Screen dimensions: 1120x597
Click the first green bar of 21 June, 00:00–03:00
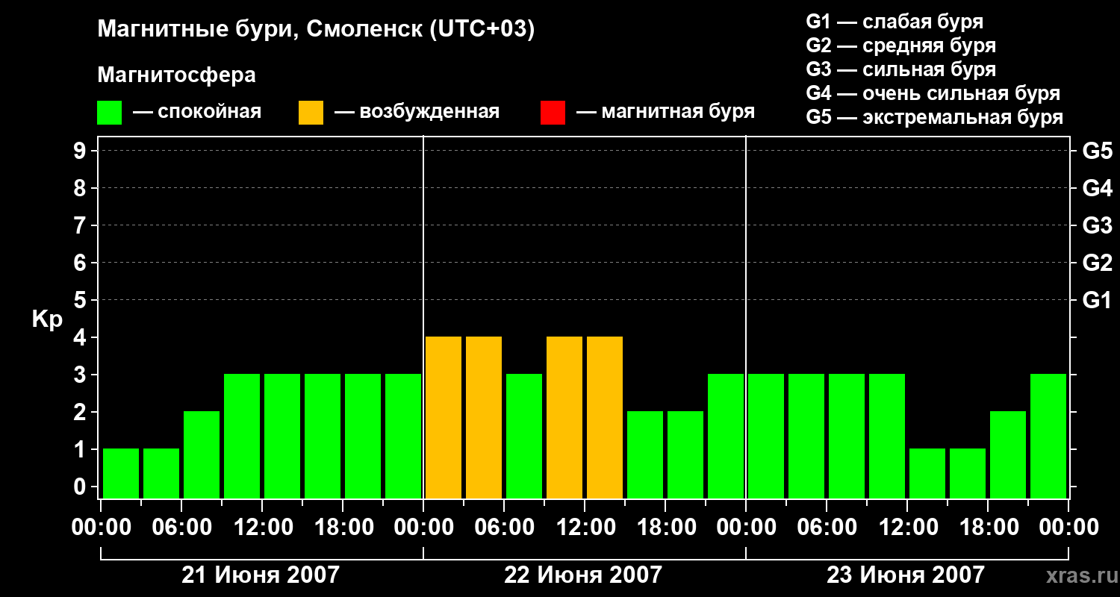pos(121,473)
